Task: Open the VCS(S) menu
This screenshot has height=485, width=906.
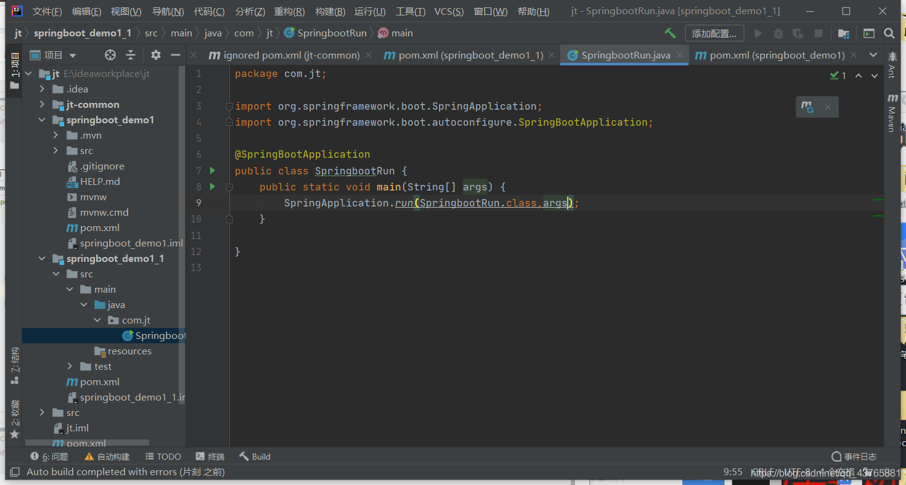Action: coord(449,12)
